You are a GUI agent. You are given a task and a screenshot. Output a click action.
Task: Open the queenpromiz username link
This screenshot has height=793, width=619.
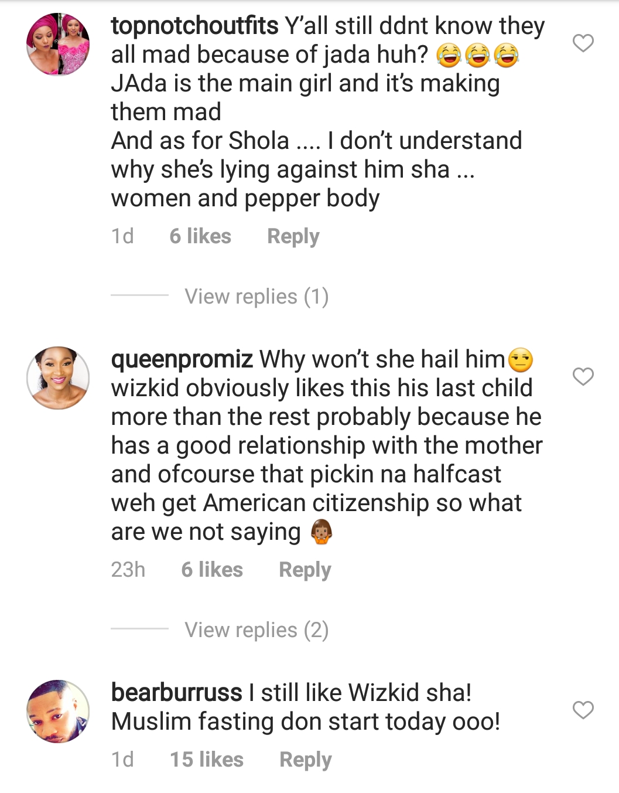tap(182, 359)
